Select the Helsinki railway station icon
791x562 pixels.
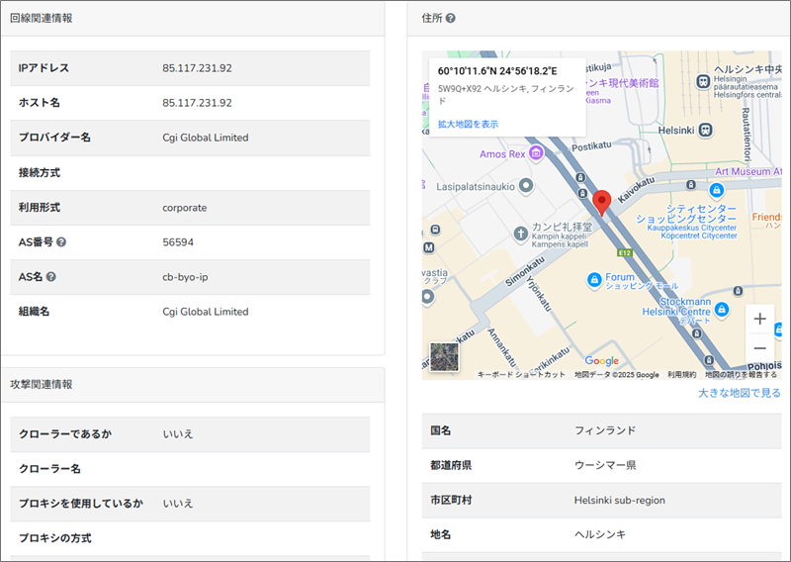click(x=705, y=130)
